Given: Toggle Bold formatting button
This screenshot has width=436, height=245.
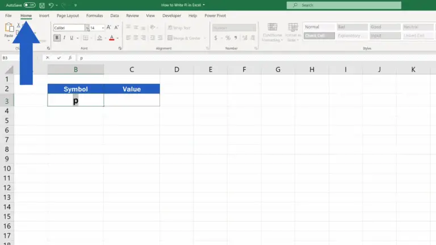Looking at the screenshot, I should 57,38.
